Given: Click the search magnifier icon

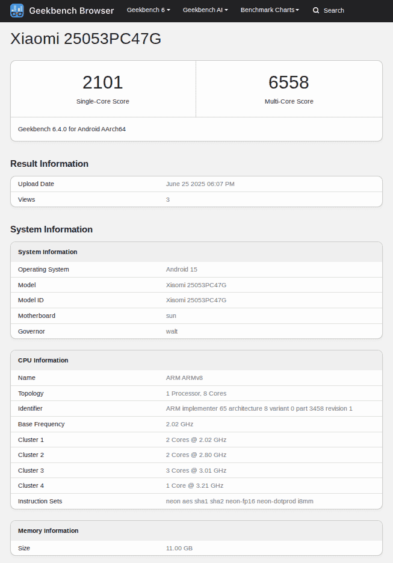Looking at the screenshot, I should (316, 10).
